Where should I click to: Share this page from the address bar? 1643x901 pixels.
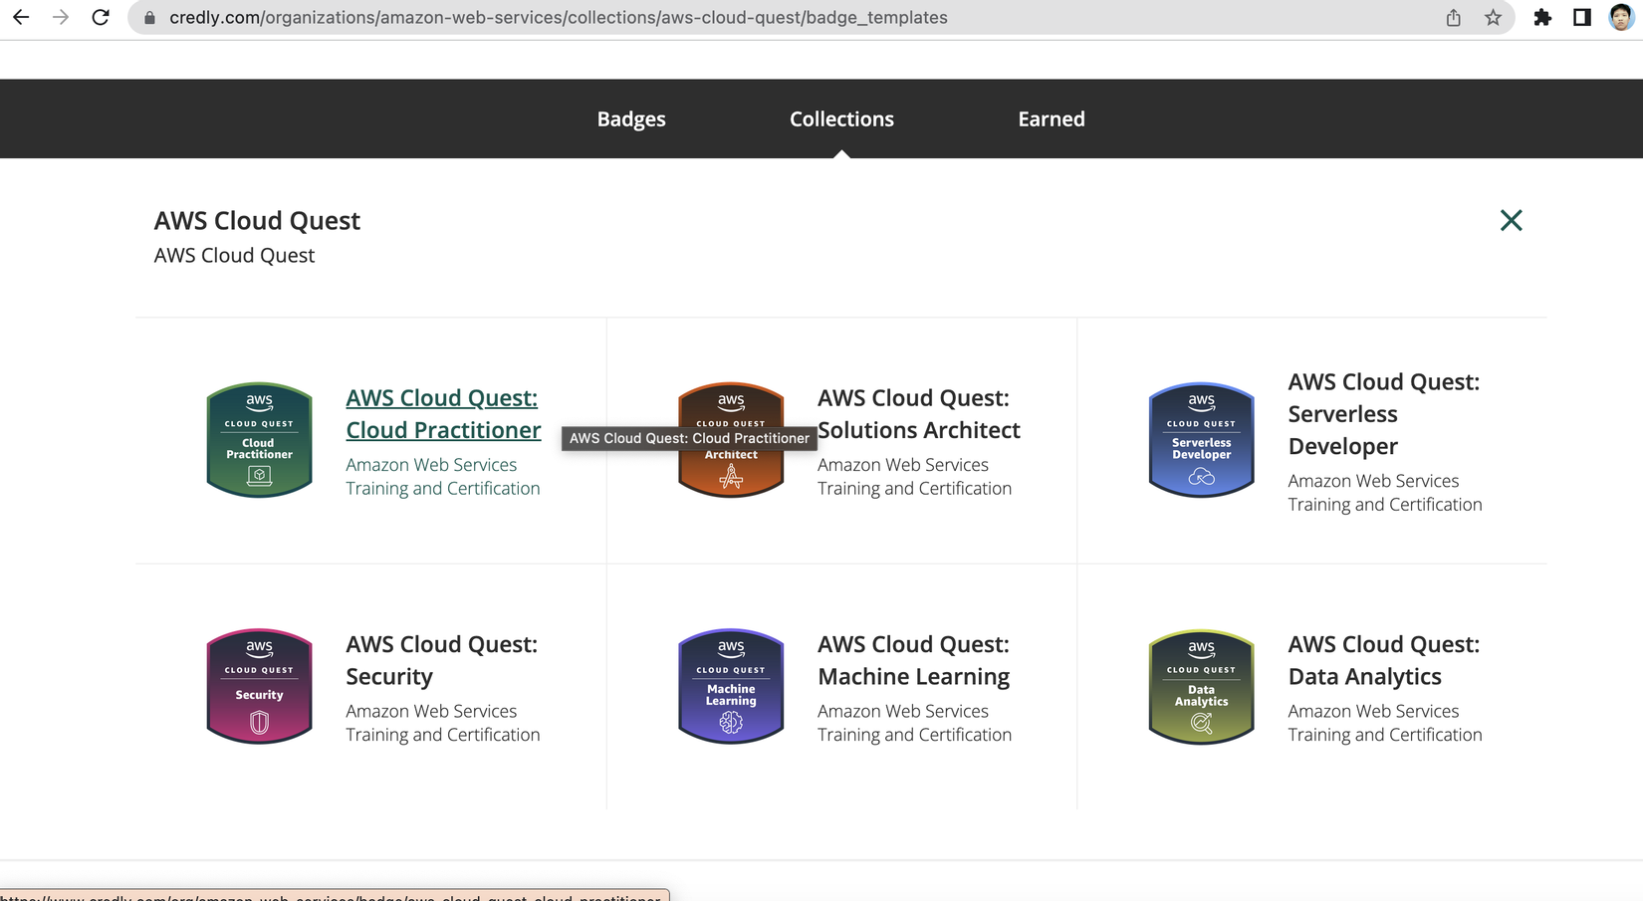pyautogui.click(x=1454, y=17)
